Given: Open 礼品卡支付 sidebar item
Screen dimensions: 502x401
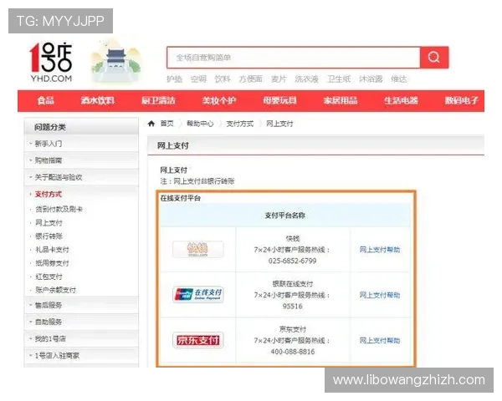Looking at the screenshot, I should tap(52, 250).
